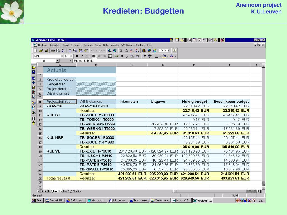Expand the Borders dropdown arrow

pos(160,56)
